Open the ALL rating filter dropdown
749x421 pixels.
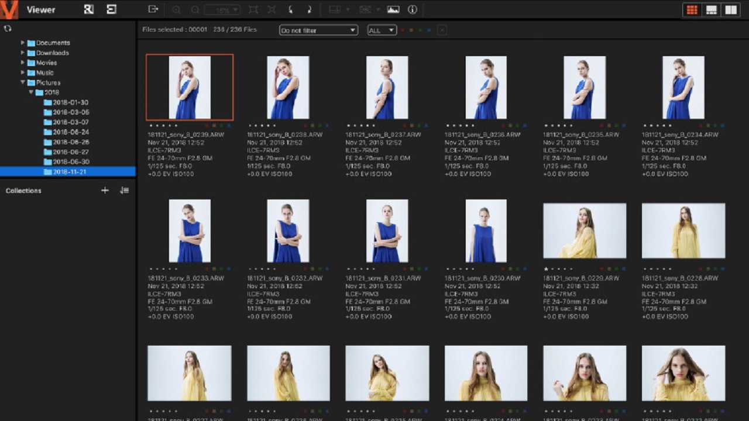[x=382, y=29]
